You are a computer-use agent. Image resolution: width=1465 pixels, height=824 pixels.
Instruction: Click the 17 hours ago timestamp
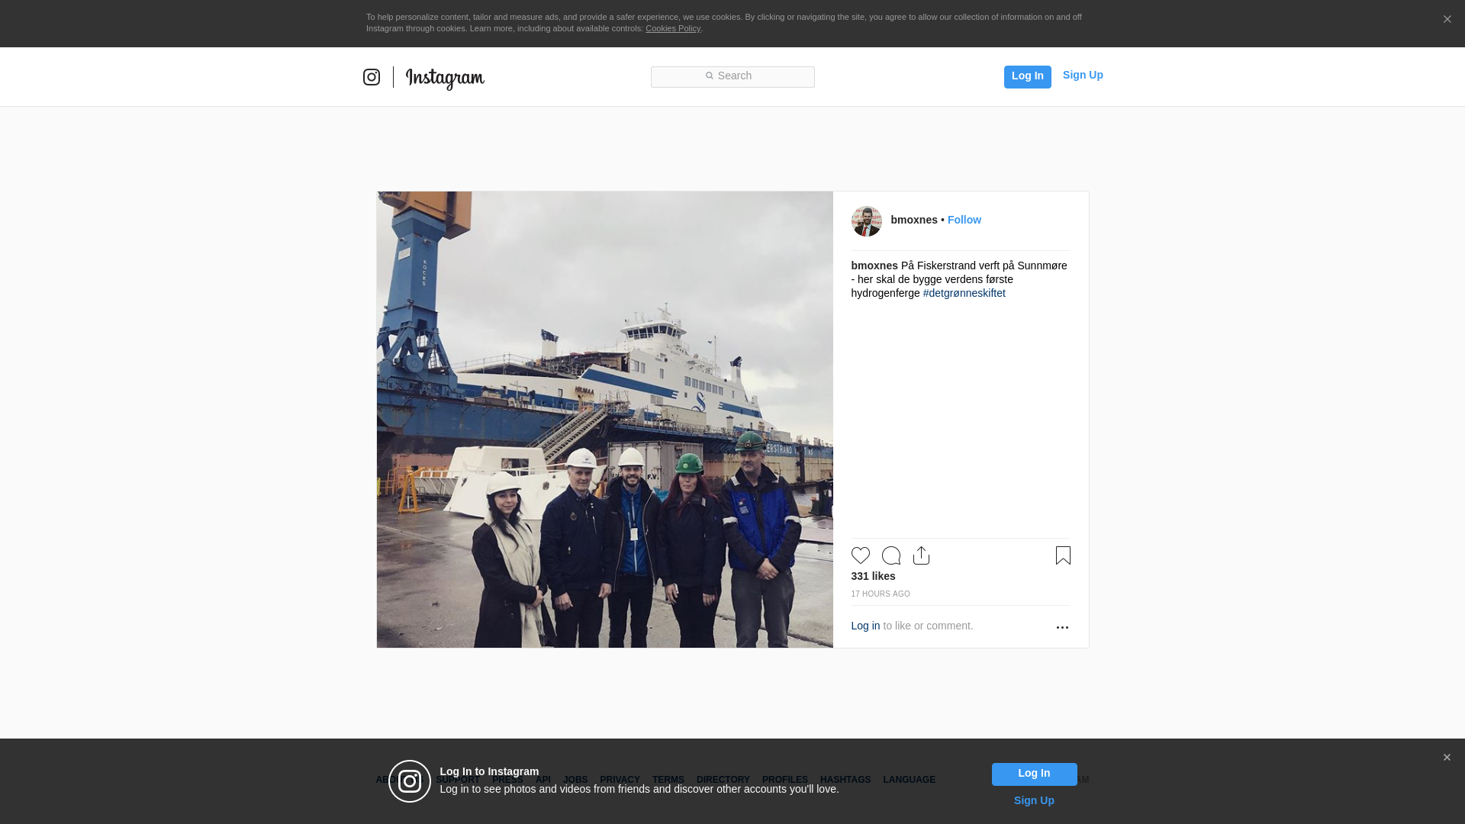click(x=881, y=594)
